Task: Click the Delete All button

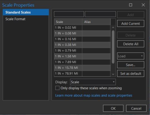Action: 131,44
